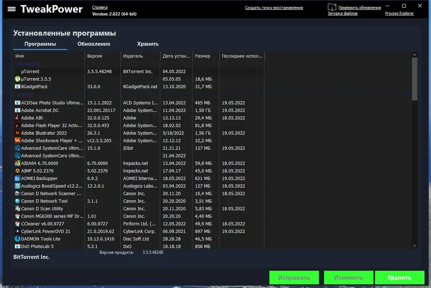
Task: Click the TweakPower title logo
Action: 51,9
